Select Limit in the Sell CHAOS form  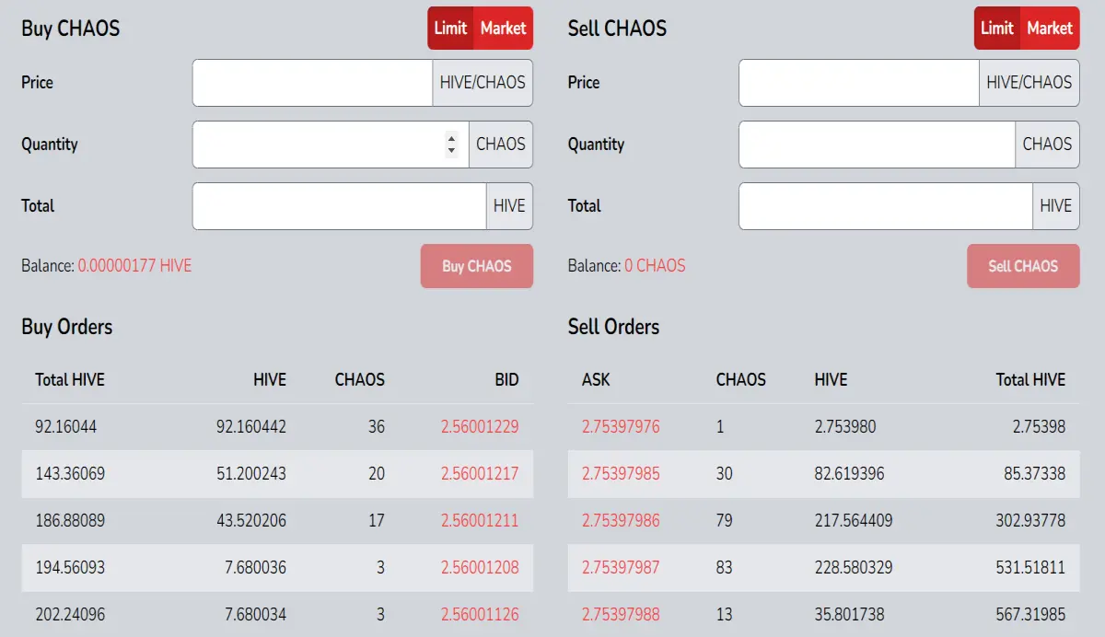[x=998, y=29]
